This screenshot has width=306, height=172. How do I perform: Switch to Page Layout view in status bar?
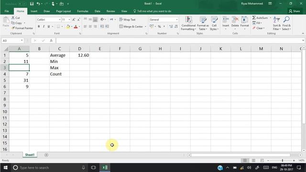point(253,161)
